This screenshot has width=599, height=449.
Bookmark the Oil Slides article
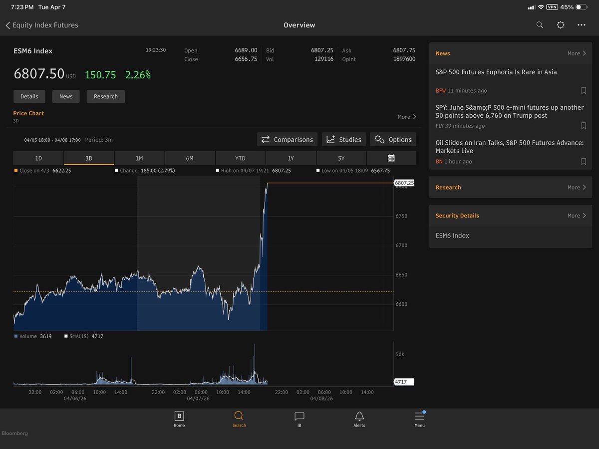(584, 162)
